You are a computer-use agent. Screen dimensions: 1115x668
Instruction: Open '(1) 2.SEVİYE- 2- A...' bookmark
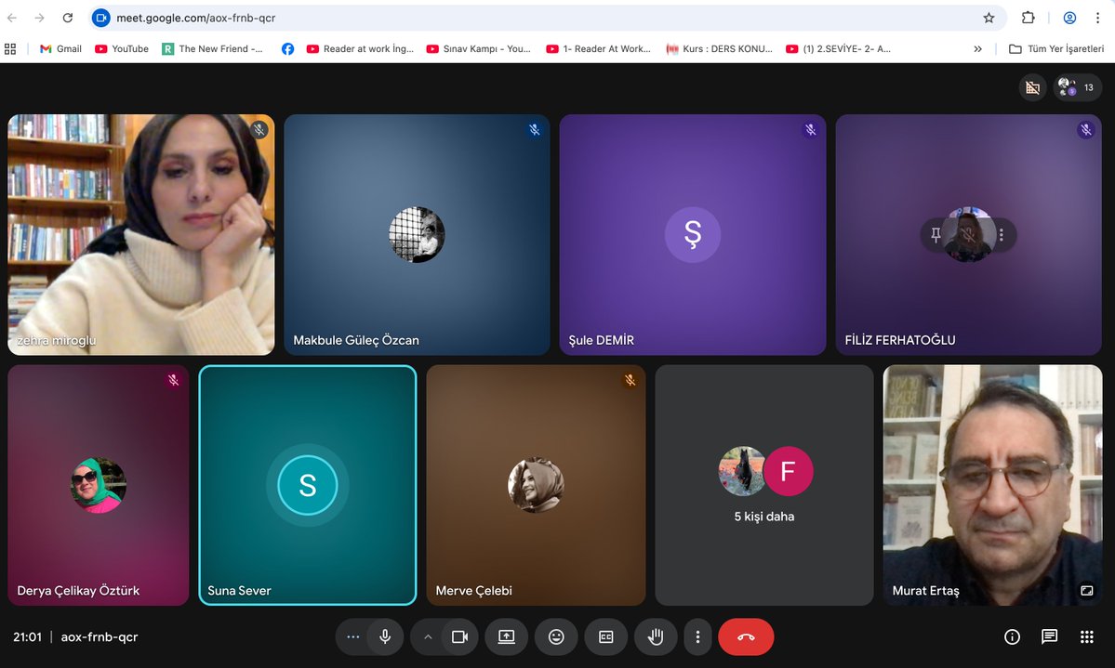[839, 49]
